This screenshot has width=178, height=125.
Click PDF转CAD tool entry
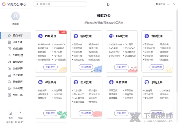[130, 48]
